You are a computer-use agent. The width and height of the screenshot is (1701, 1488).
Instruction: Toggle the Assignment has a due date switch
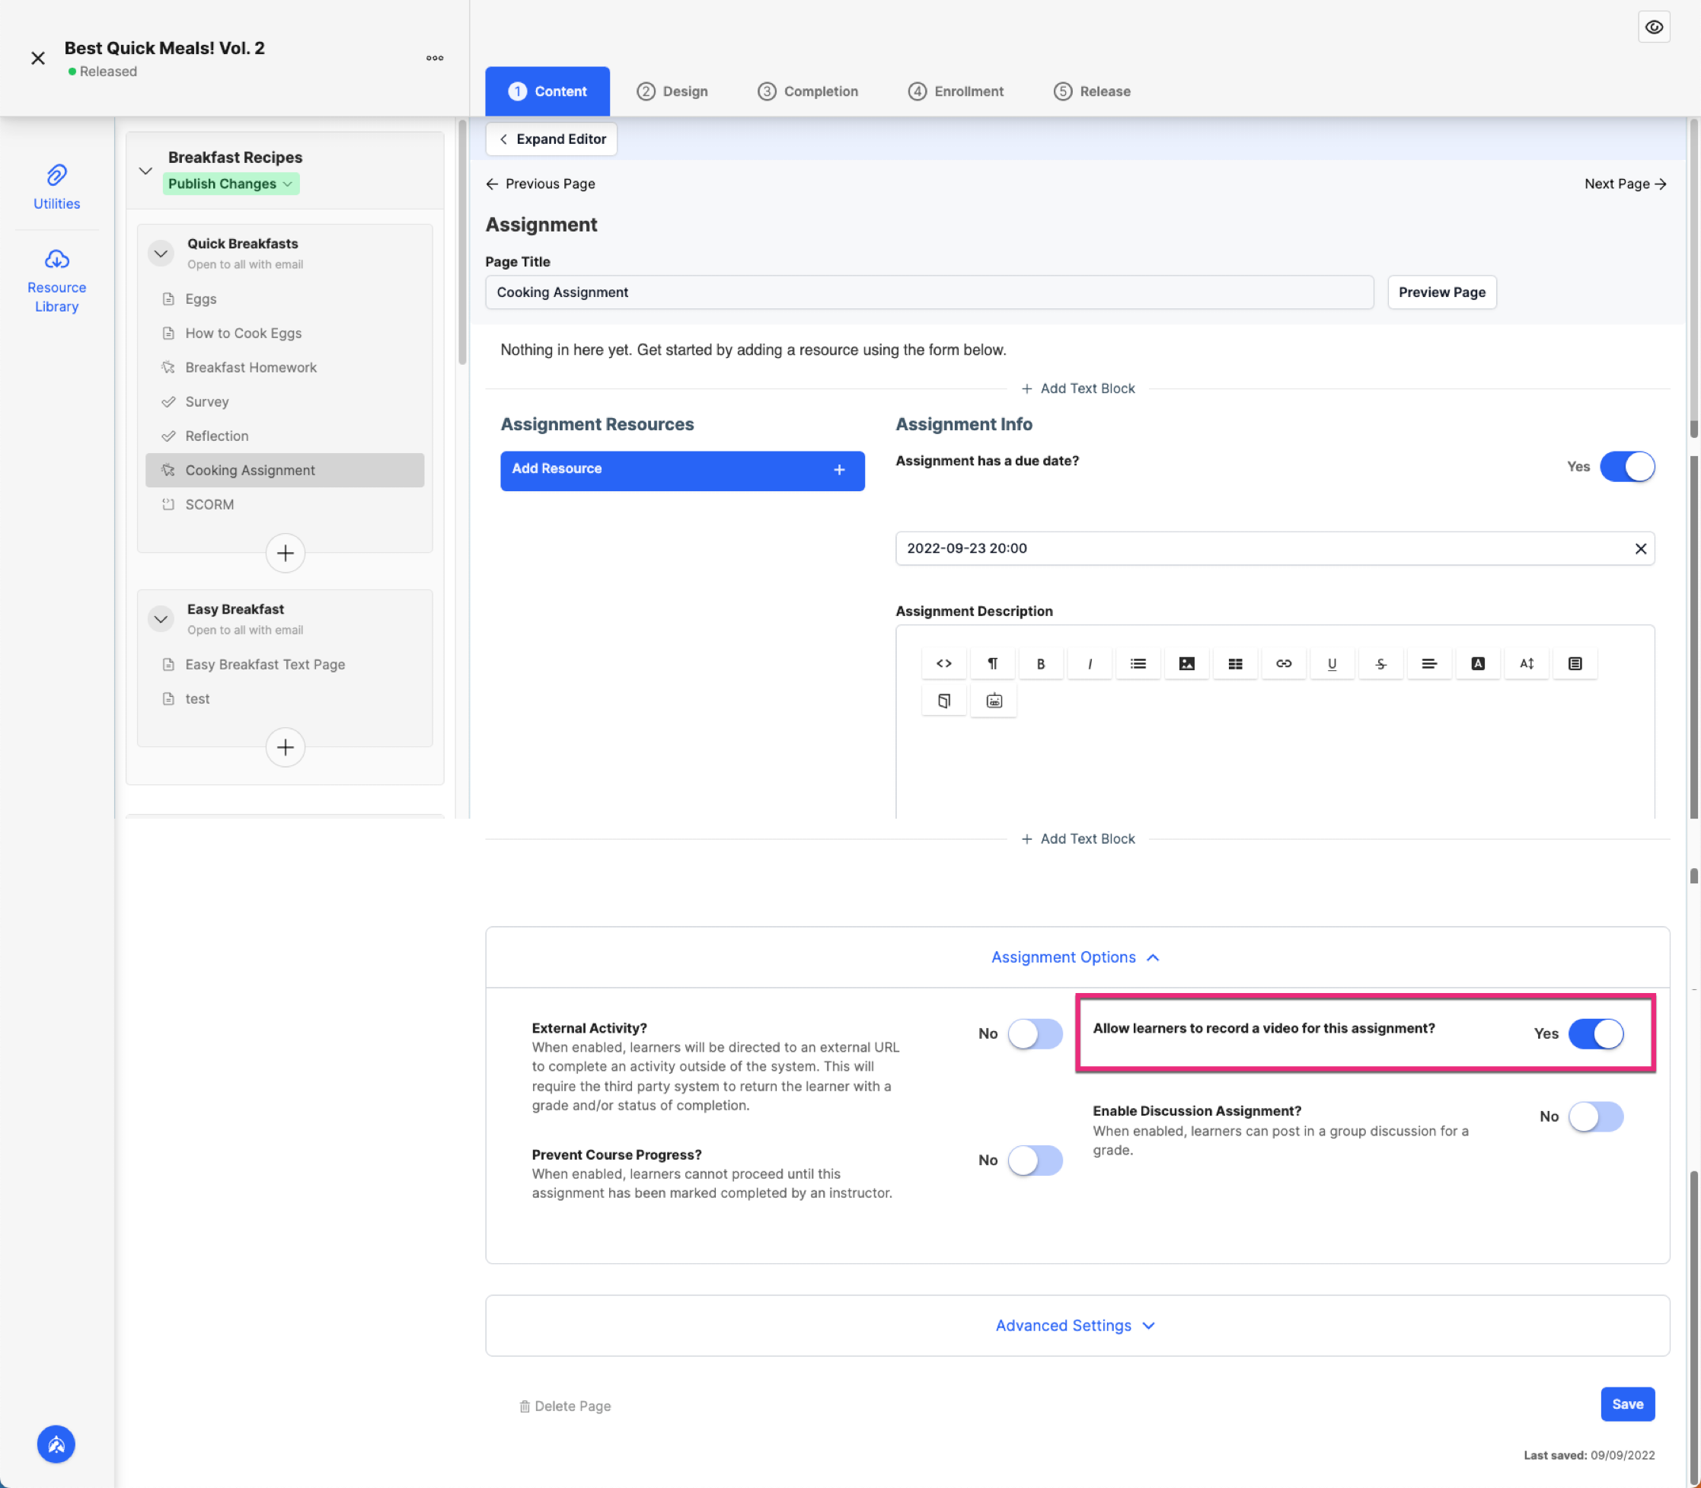pyautogui.click(x=1626, y=467)
